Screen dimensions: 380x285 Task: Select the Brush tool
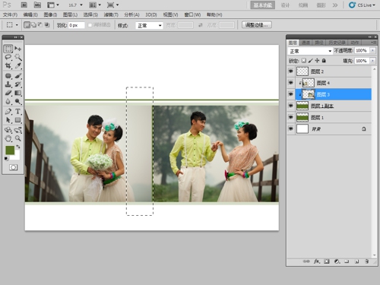pos(17,76)
